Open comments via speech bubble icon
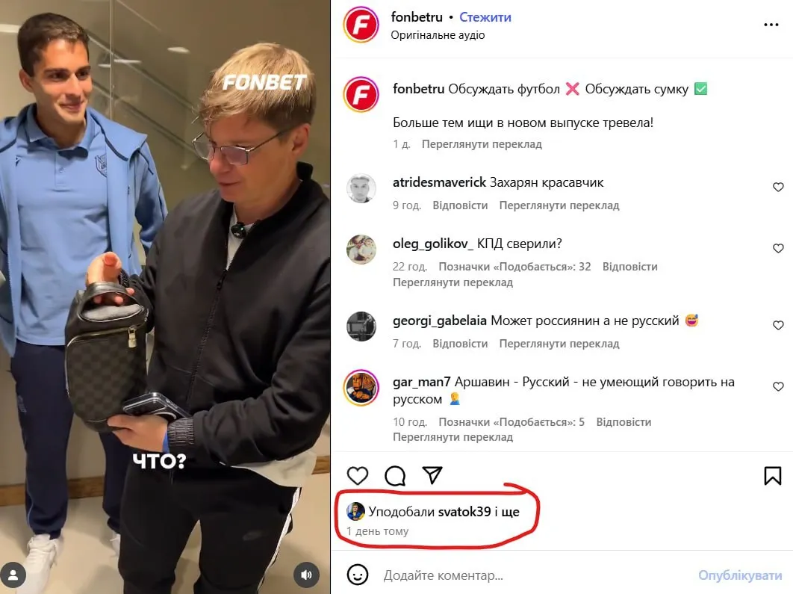 [395, 476]
